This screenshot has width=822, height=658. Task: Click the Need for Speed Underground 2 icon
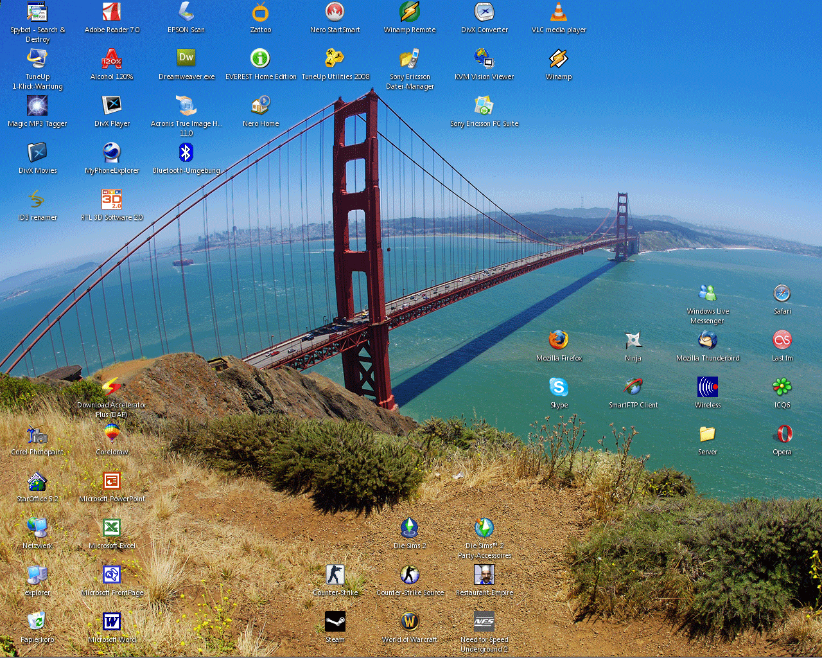[x=484, y=621]
